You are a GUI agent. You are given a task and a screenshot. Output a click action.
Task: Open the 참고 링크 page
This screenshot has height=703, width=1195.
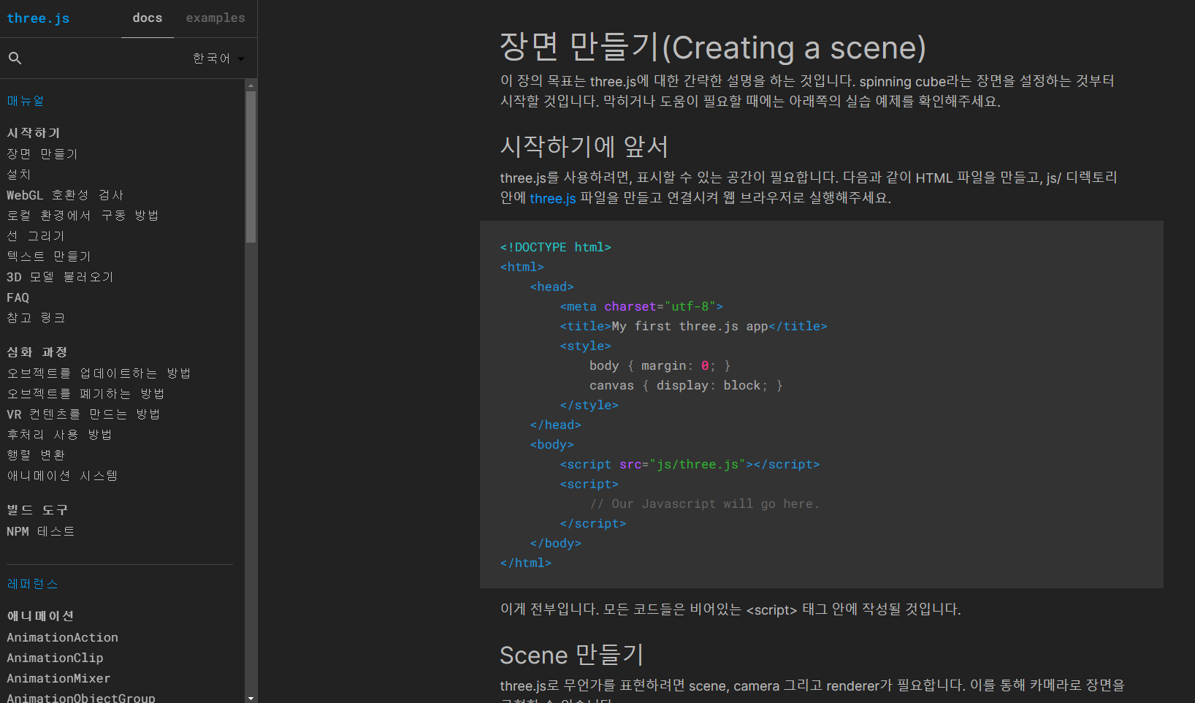pyautogui.click(x=36, y=318)
